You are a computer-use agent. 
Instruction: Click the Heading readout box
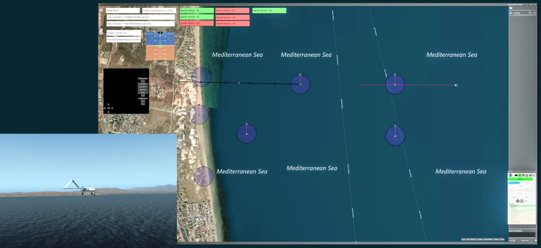coord(124,33)
